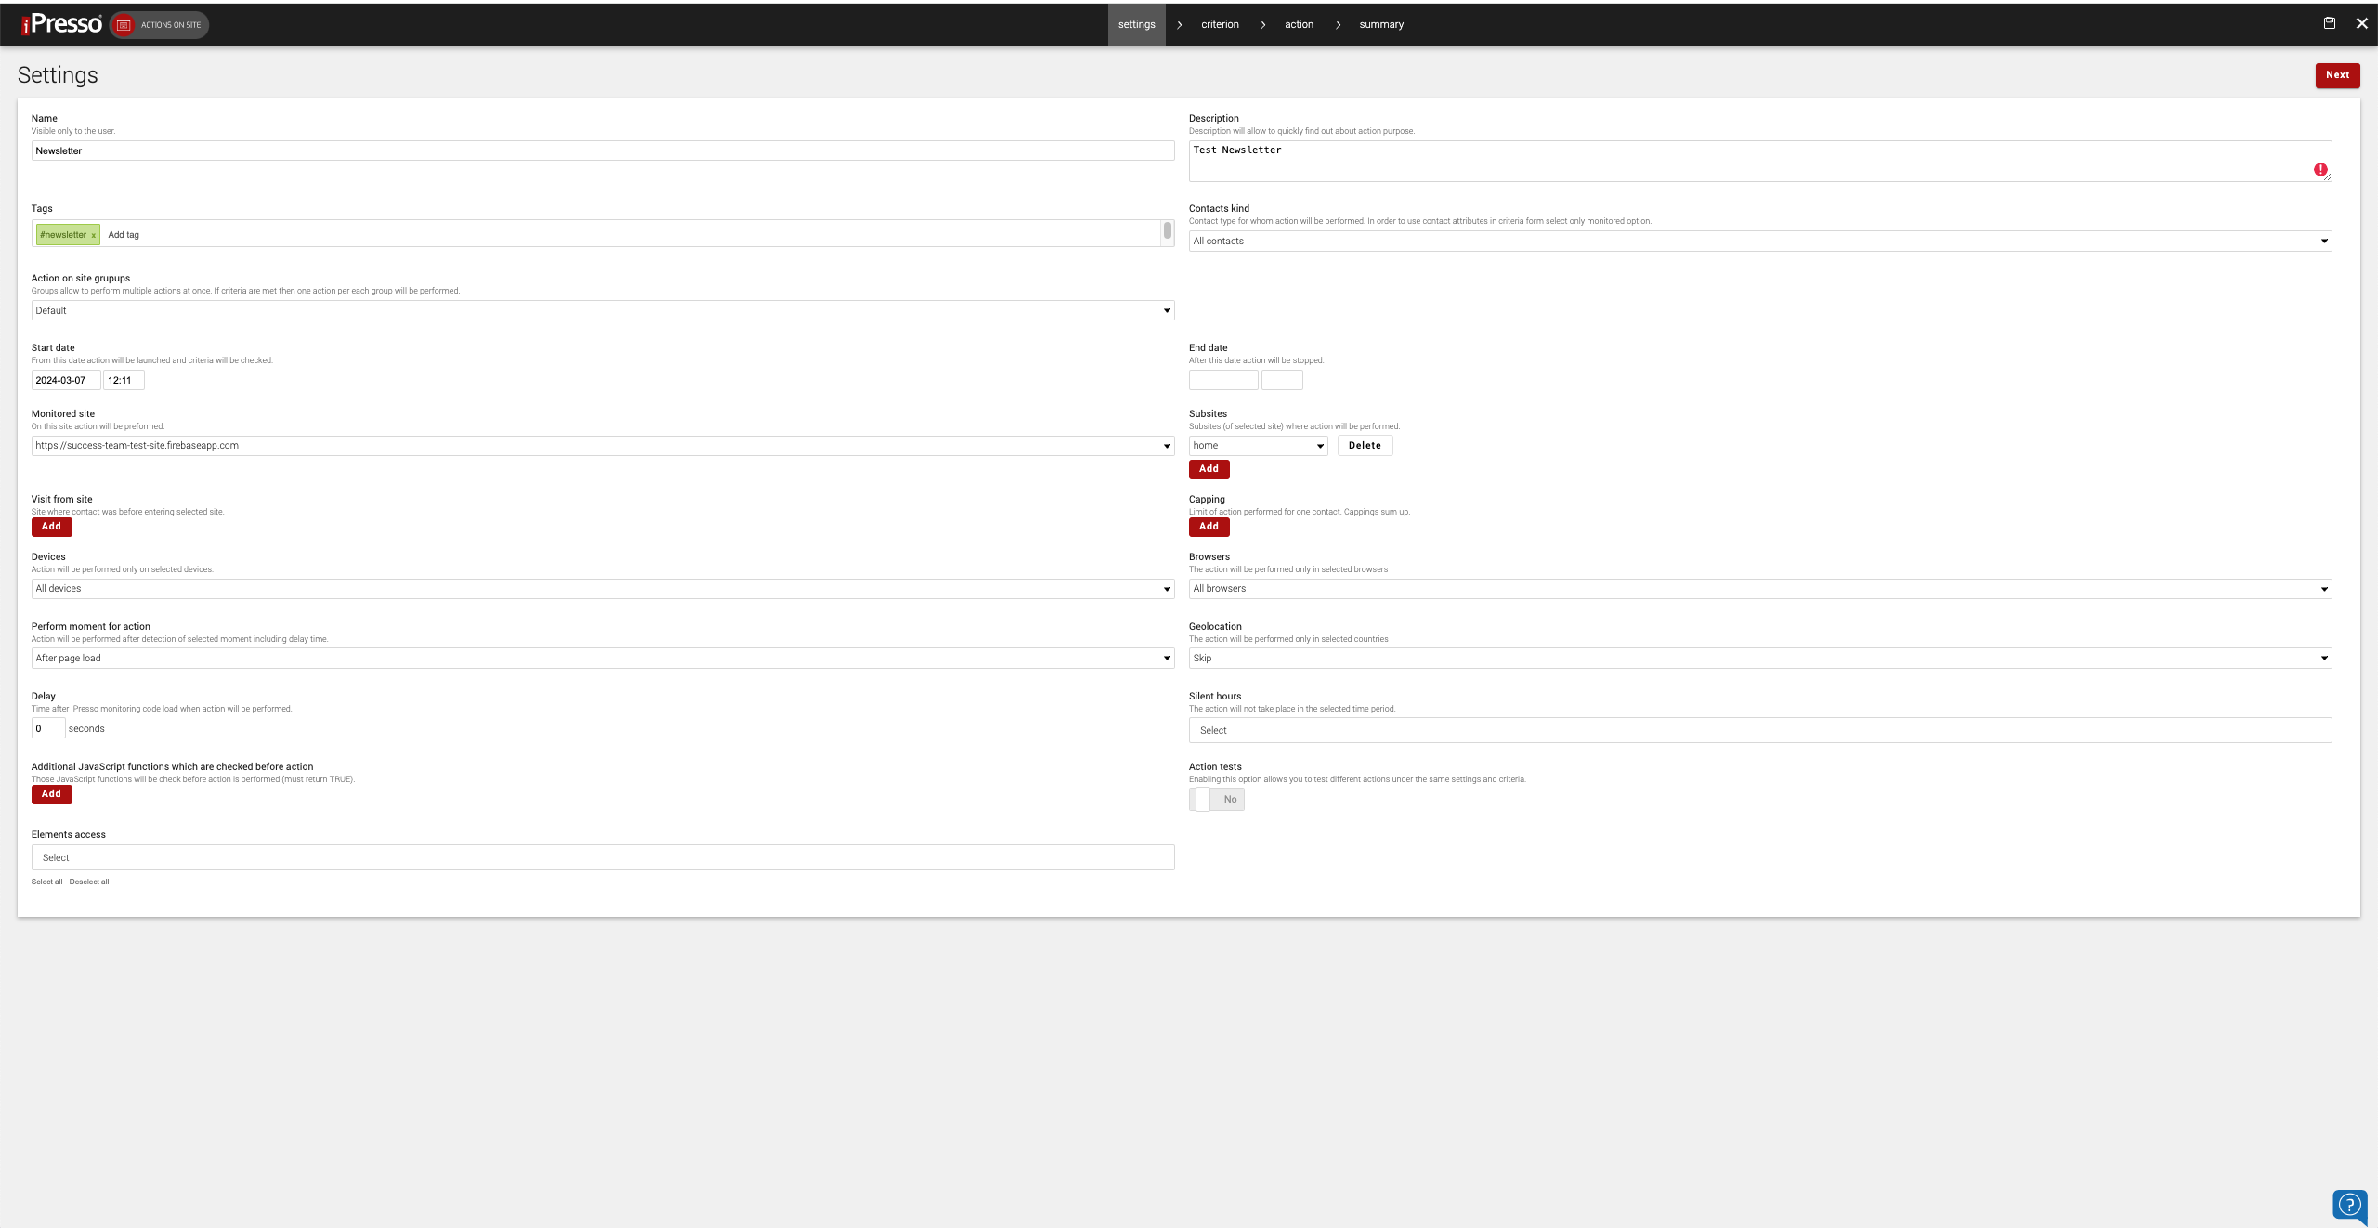The image size is (2378, 1228).
Task: Click the iPresso logo
Action: tap(62, 24)
